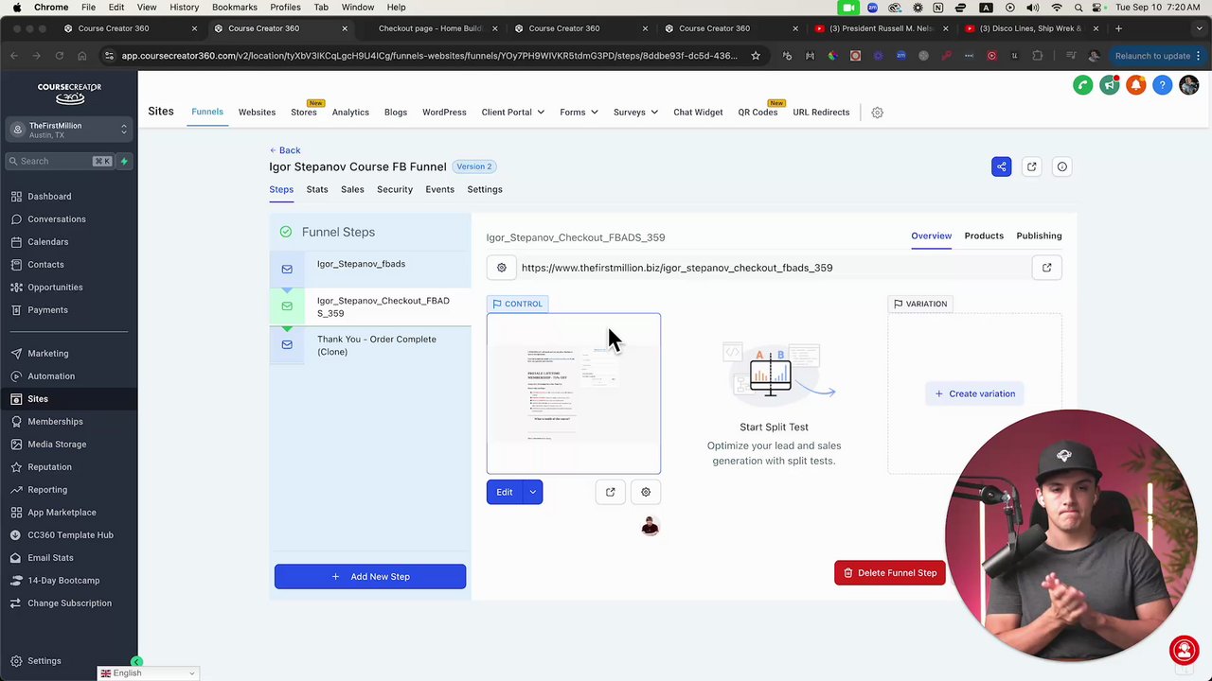The height and width of the screenshot is (681, 1212).
Task: Open Calendars in the left sidebar
Action: tap(48, 241)
